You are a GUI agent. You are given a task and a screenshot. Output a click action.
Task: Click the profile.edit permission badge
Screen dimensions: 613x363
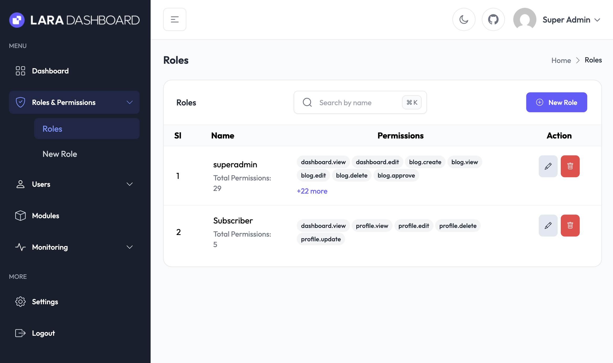[x=414, y=226]
